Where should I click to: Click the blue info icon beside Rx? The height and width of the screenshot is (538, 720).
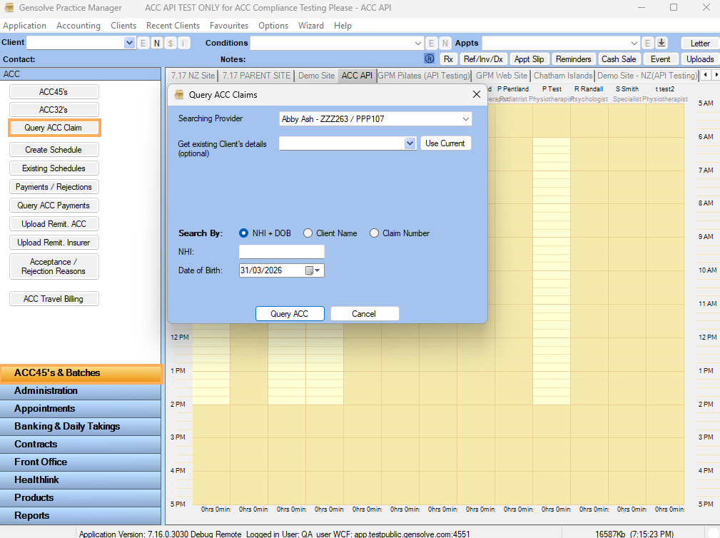tap(430, 59)
